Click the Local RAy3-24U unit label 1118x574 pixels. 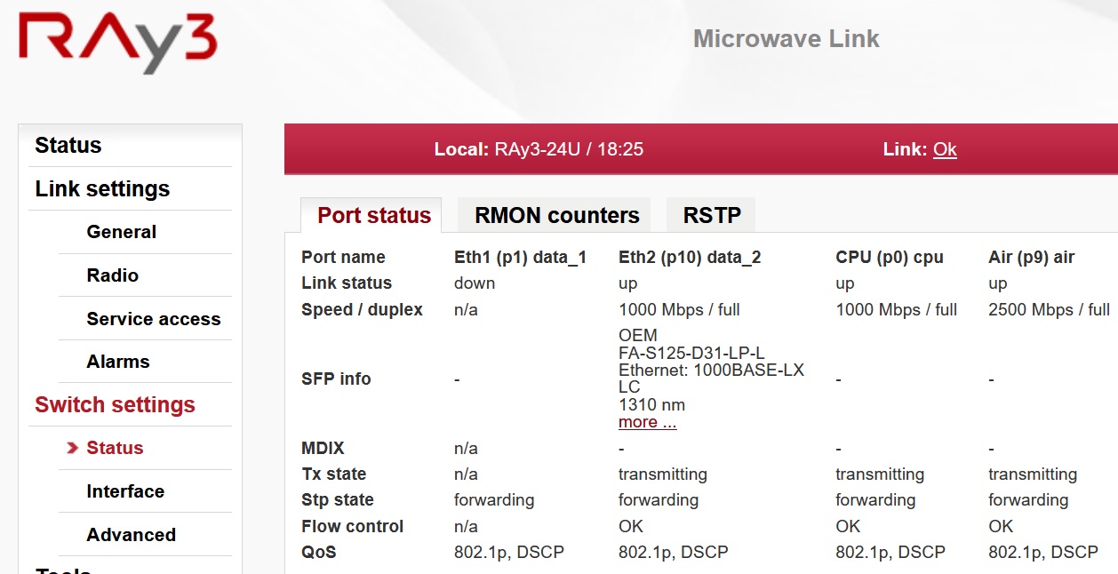point(539,149)
